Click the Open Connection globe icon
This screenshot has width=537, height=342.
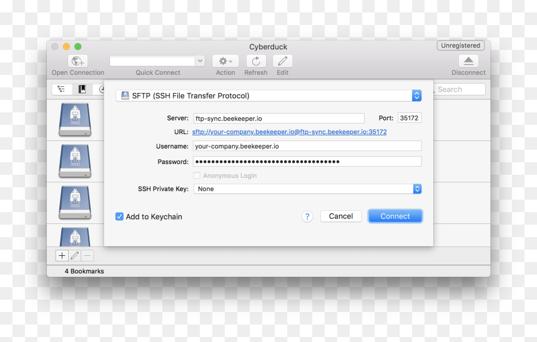pos(78,61)
